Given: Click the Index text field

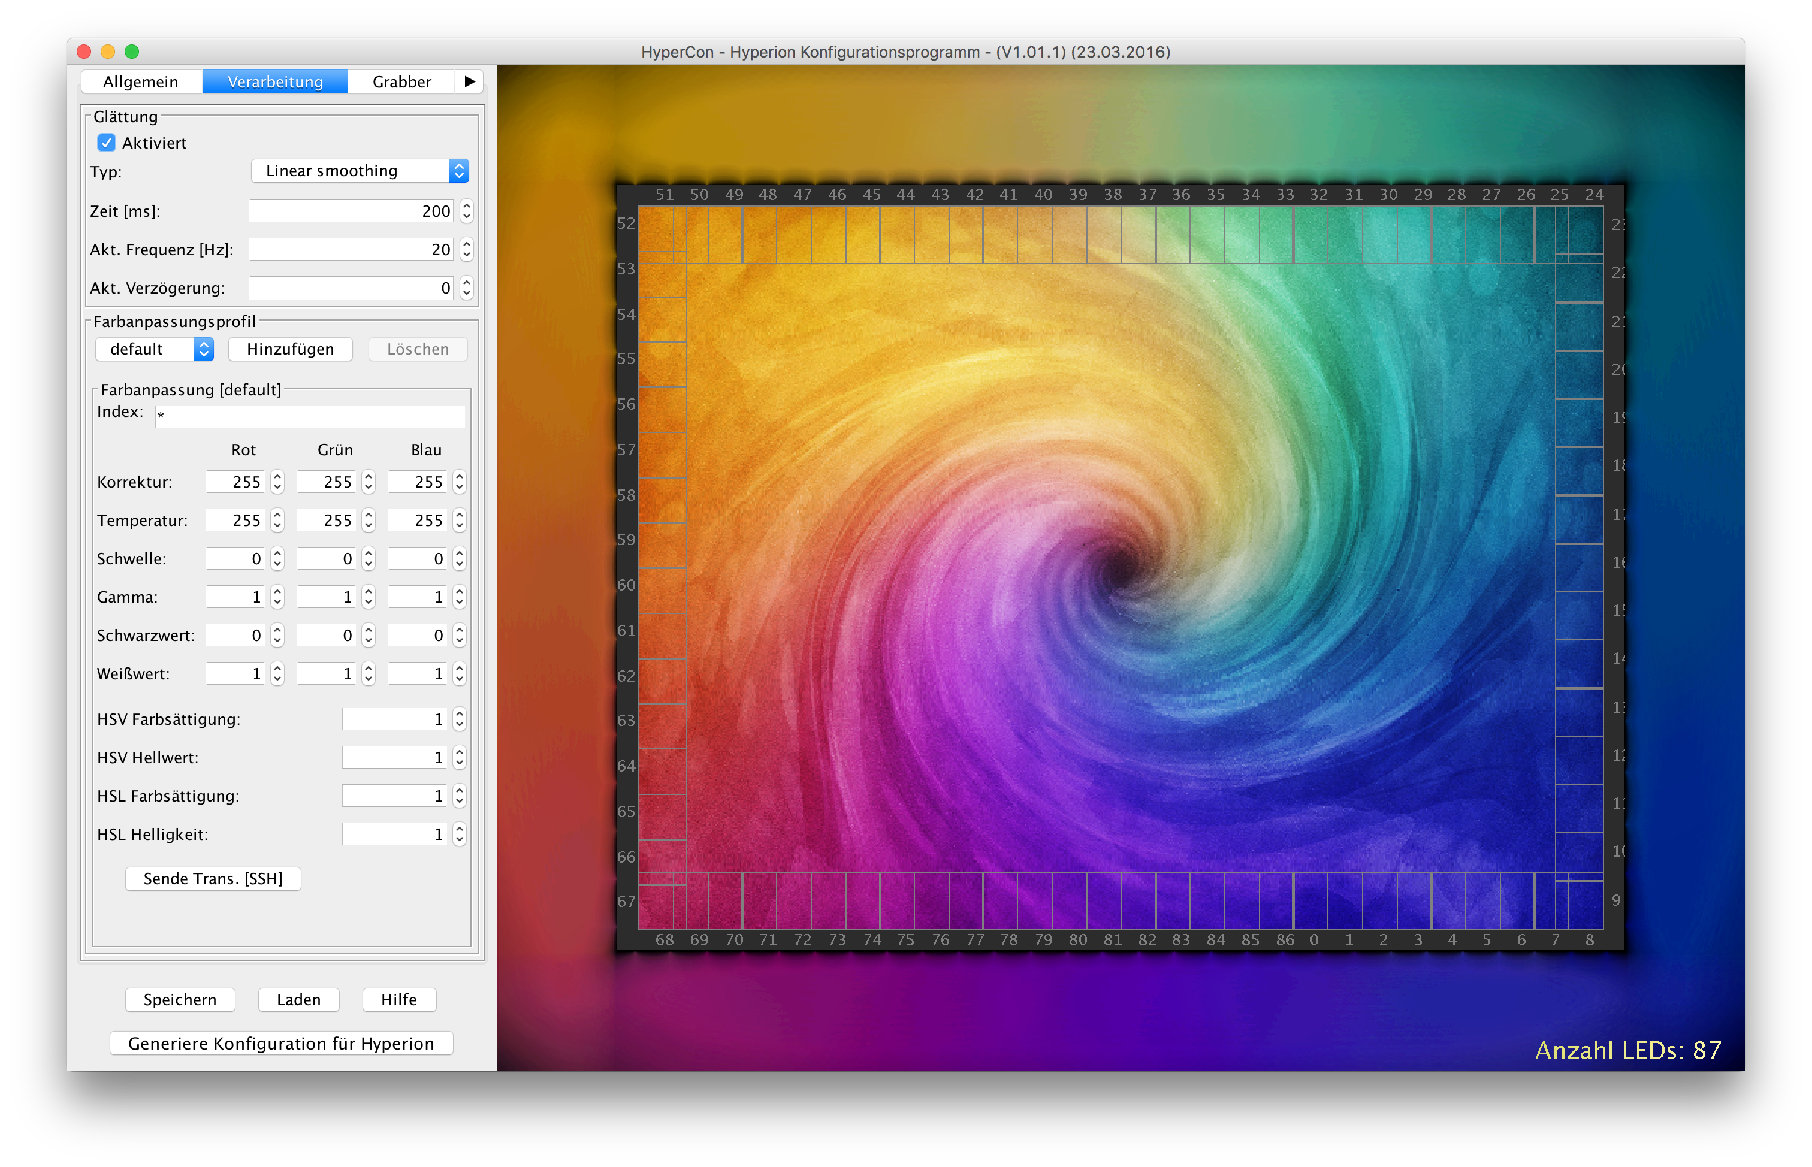Looking at the screenshot, I should pos(310,416).
